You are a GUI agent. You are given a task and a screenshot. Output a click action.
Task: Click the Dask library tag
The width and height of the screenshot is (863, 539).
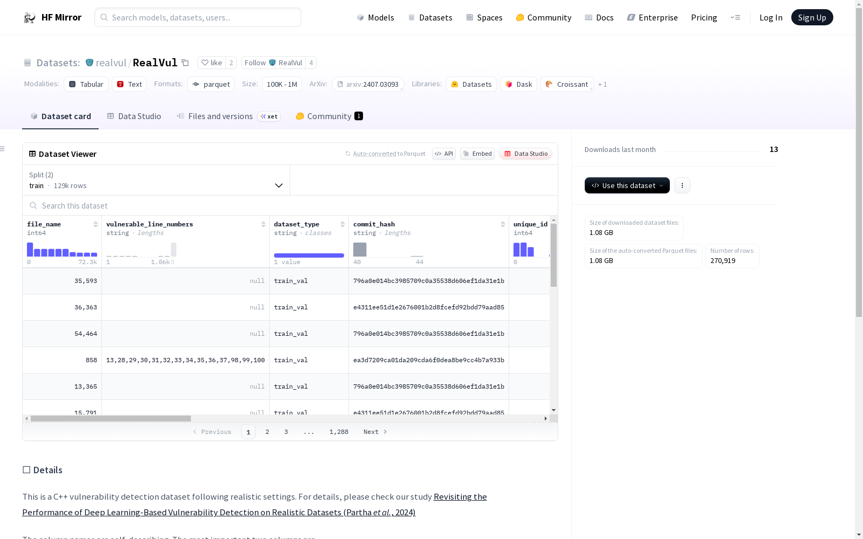518,84
